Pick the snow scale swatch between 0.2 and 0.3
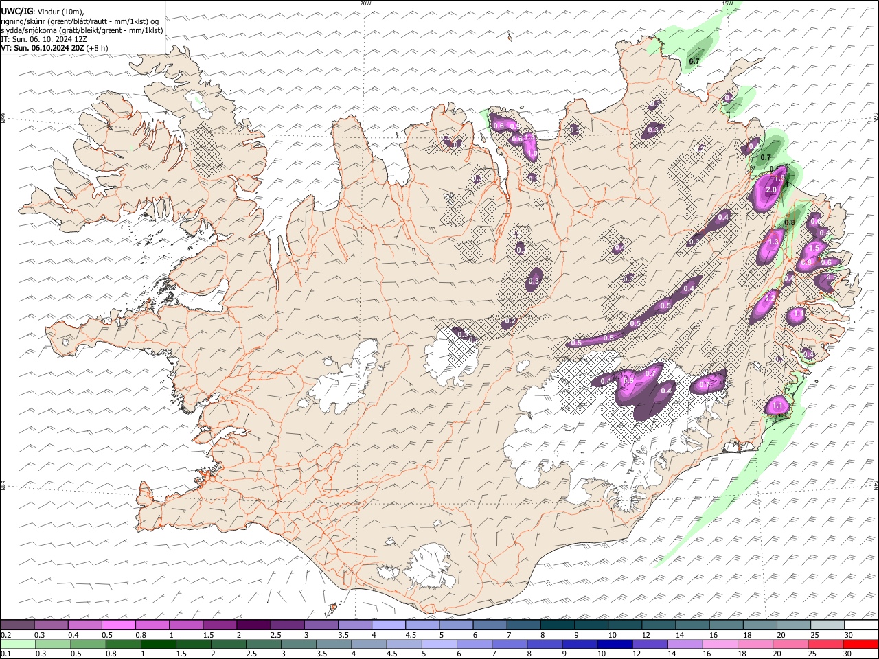 (17, 625)
